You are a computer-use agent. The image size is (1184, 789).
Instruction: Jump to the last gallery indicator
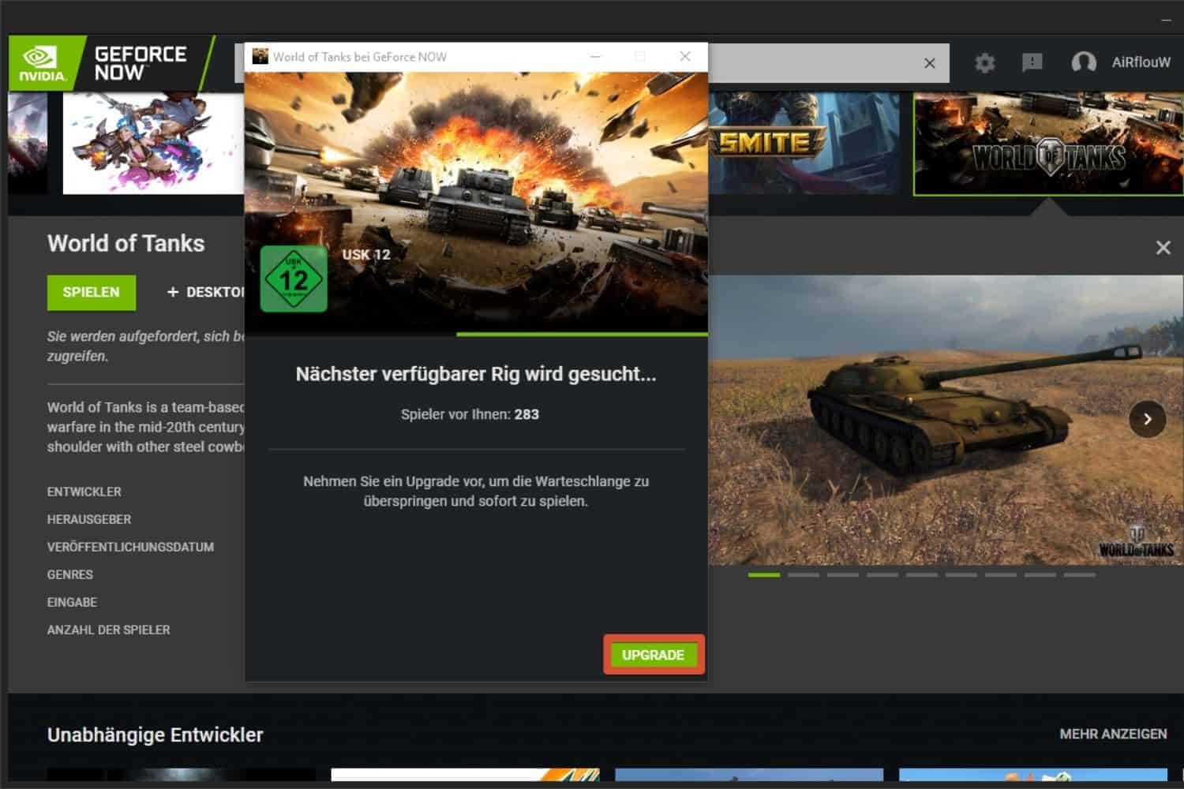click(x=1080, y=575)
